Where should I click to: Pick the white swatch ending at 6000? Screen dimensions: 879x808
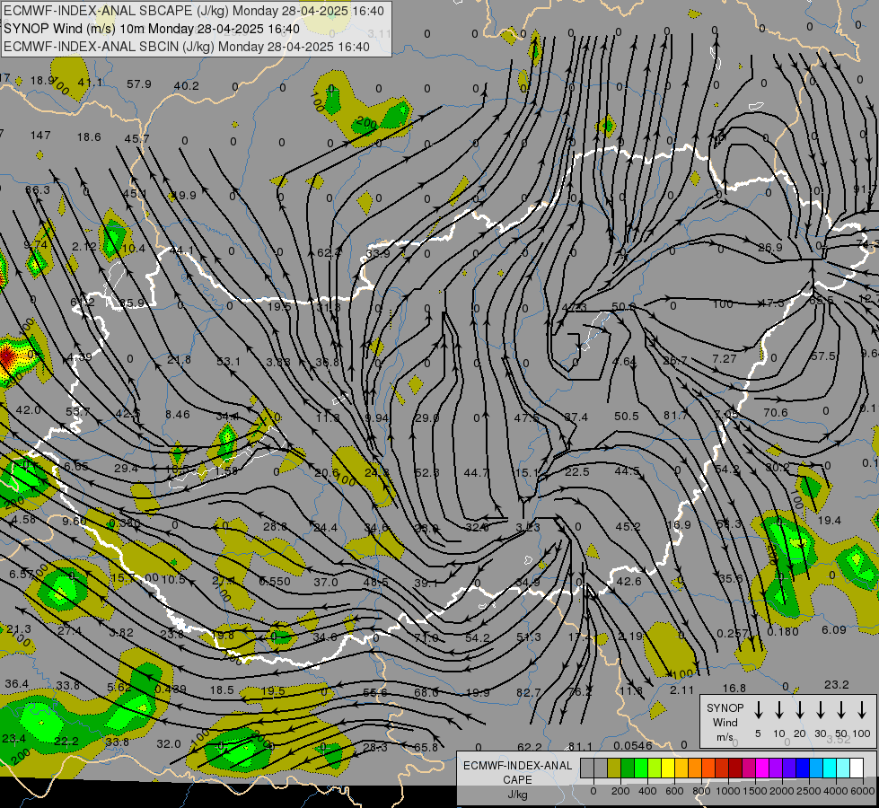click(857, 768)
